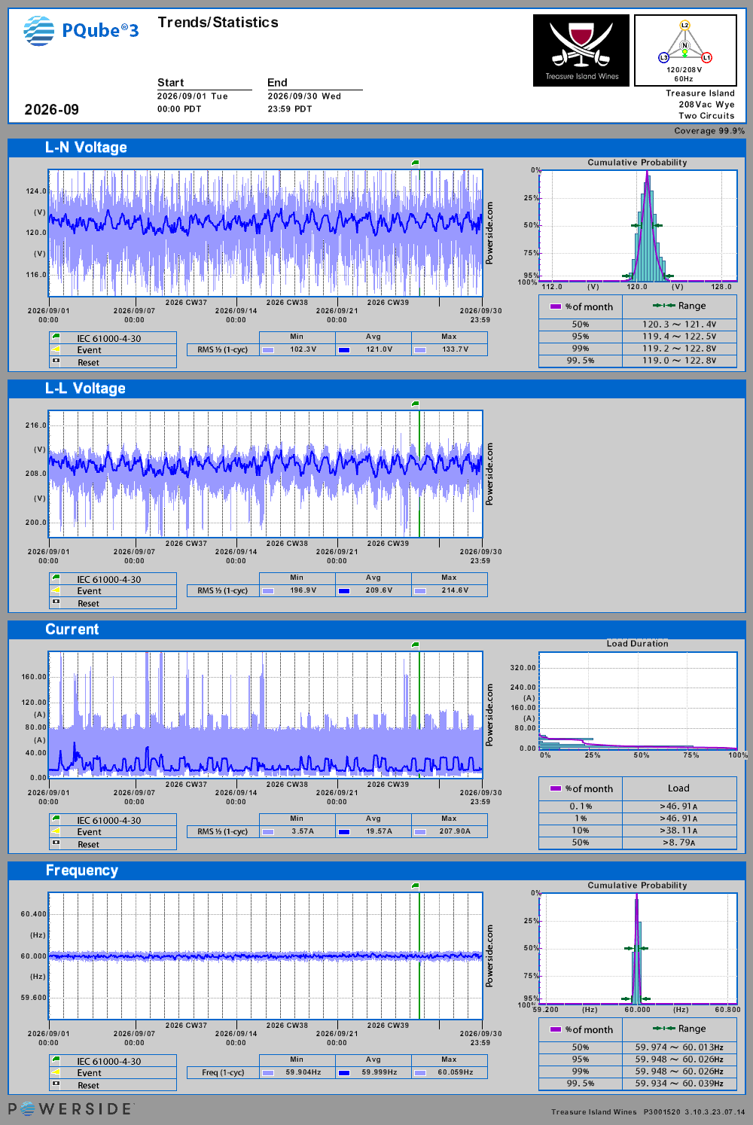Click the Freq (1-cyc) label
Screen dimensions: 753x1125
[223, 1072]
